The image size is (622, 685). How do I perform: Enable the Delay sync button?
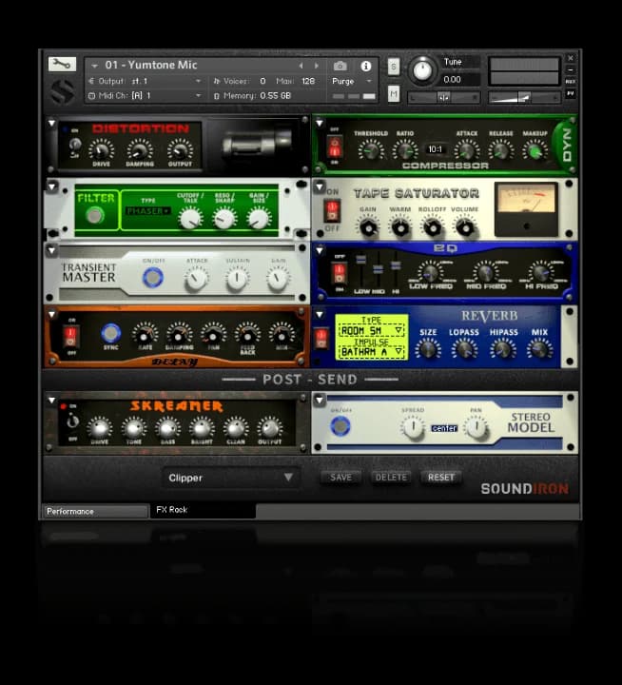111,333
